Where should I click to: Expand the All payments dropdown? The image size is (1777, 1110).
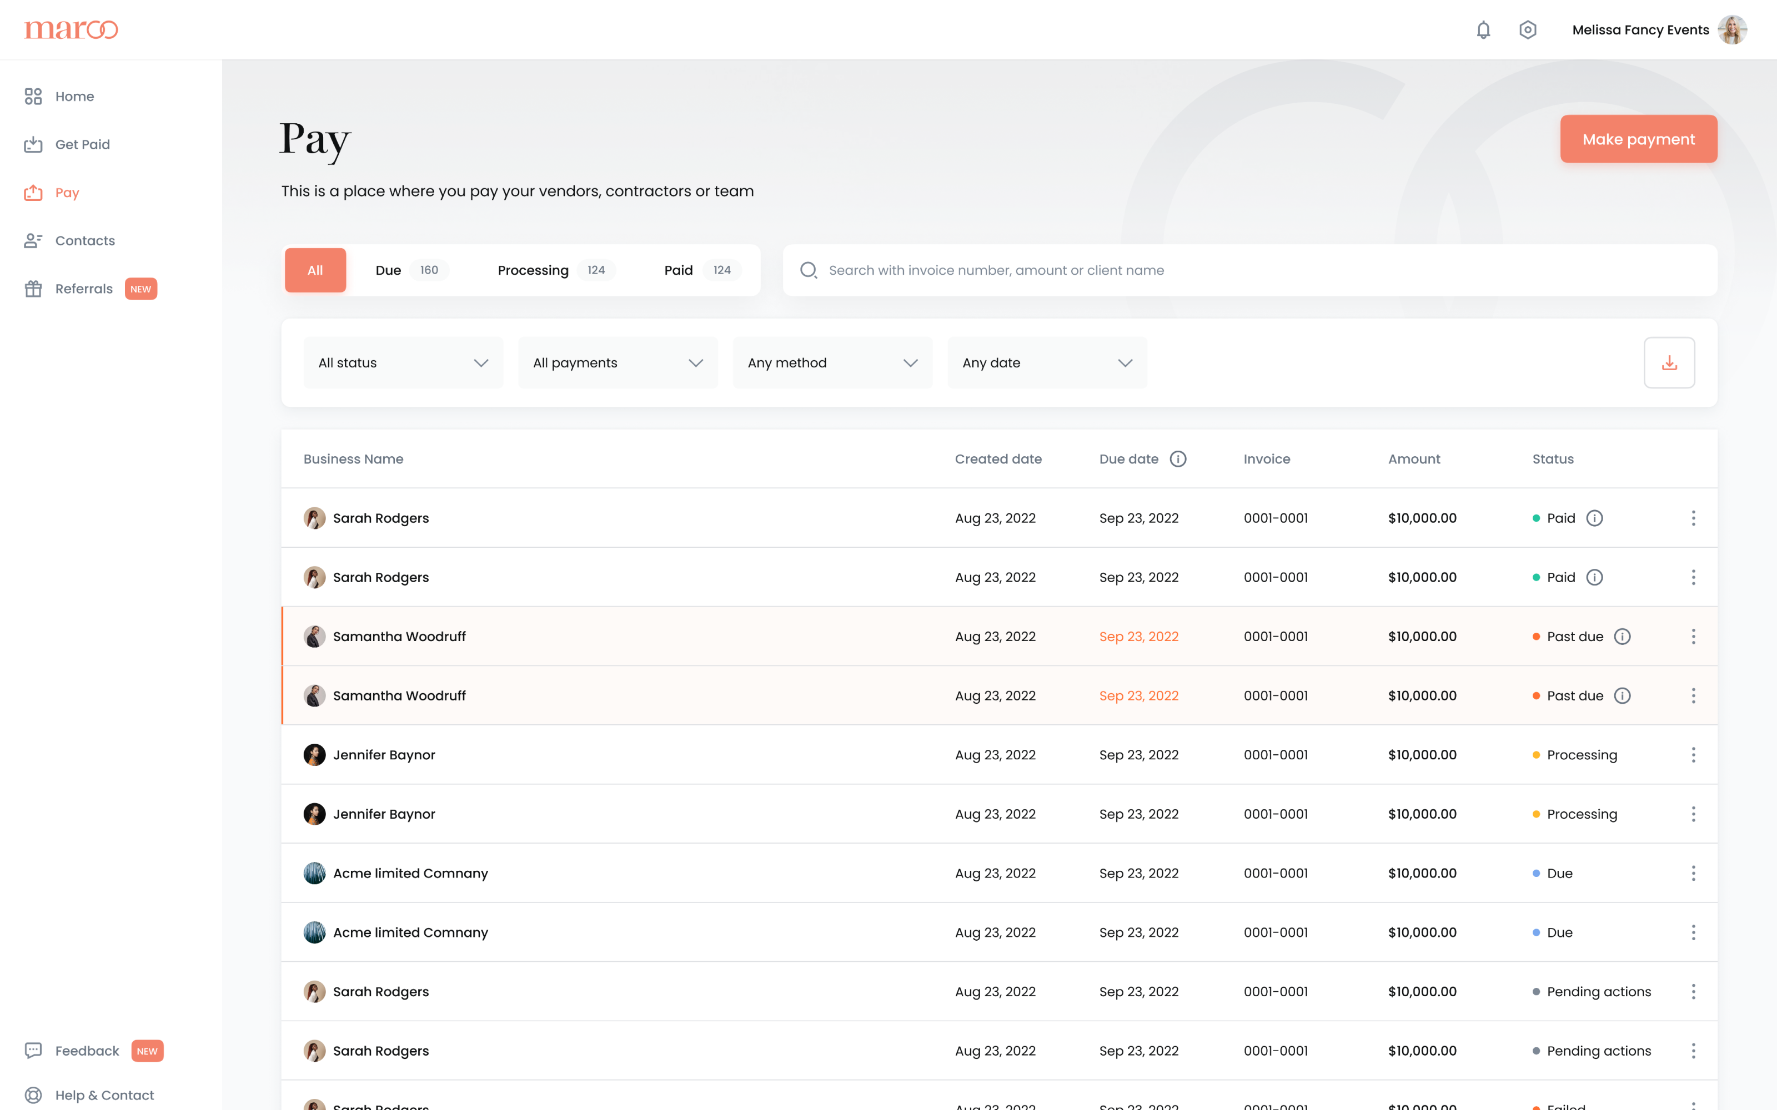618,362
